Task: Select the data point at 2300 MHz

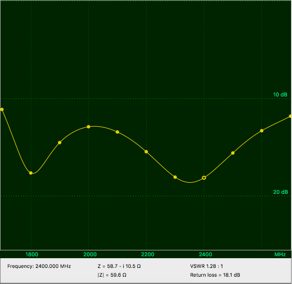Action: (x=175, y=177)
